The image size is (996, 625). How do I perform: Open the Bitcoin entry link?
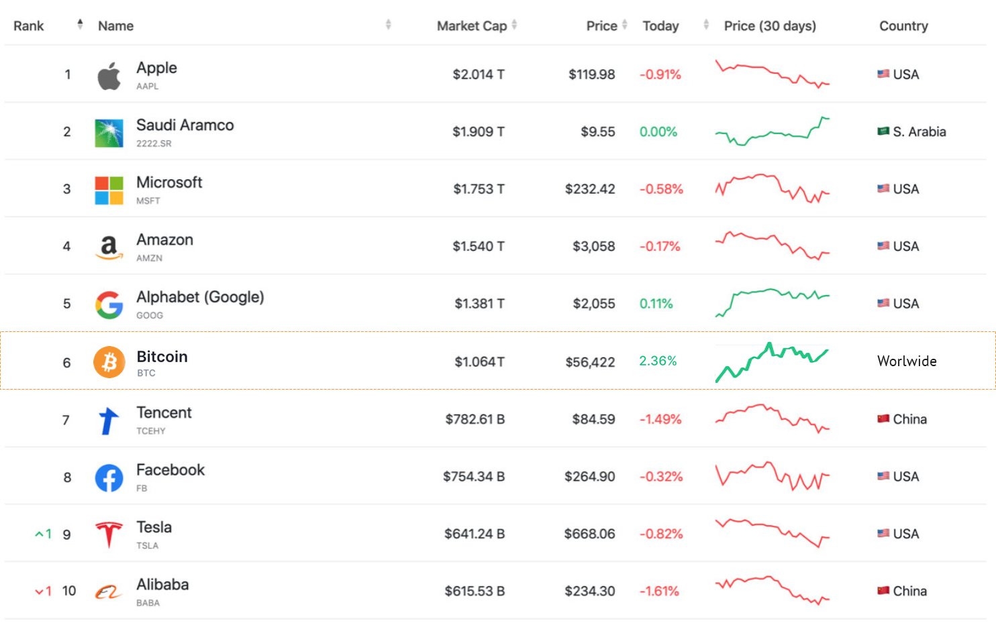pyautogui.click(x=162, y=357)
